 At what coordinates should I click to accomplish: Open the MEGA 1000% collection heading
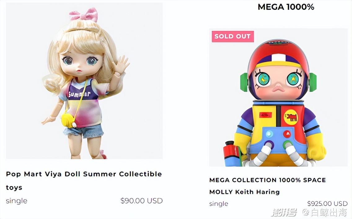point(286,7)
